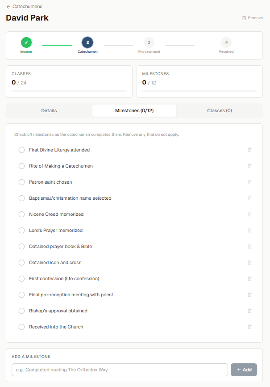The height and width of the screenshot is (387, 270).
Task: Click the back arrow next to Catechumens
Action: click(8, 7)
